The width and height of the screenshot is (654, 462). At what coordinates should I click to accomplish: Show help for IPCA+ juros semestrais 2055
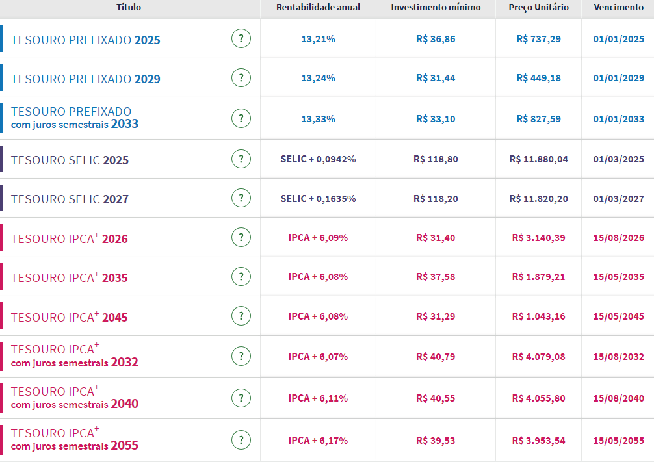[241, 441]
